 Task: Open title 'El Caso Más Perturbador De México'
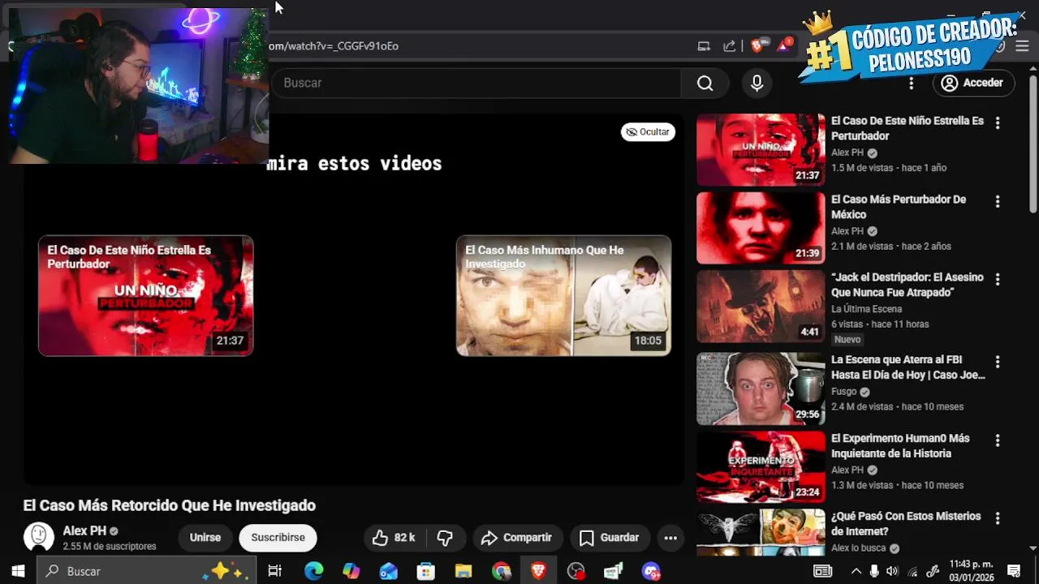coord(899,207)
